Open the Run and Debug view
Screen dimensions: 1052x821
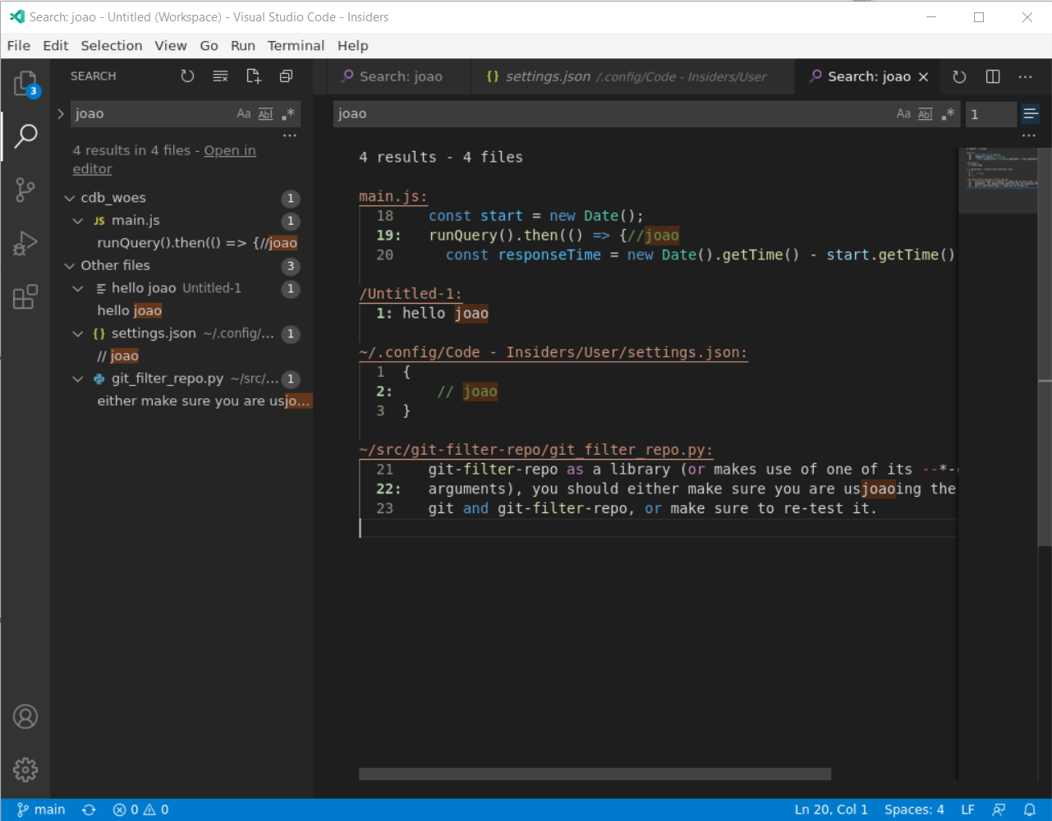(x=25, y=243)
